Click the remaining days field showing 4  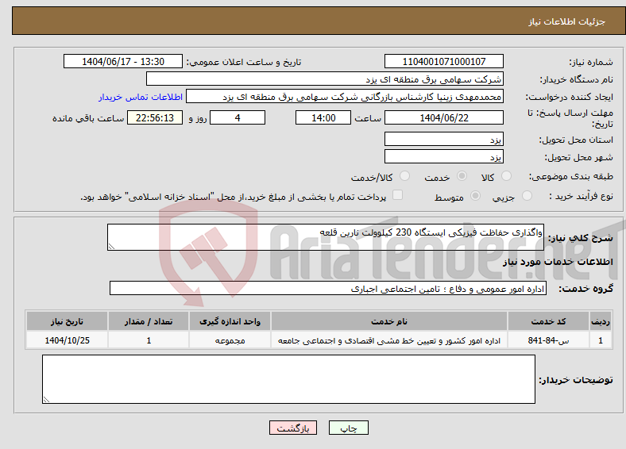point(238,117)
